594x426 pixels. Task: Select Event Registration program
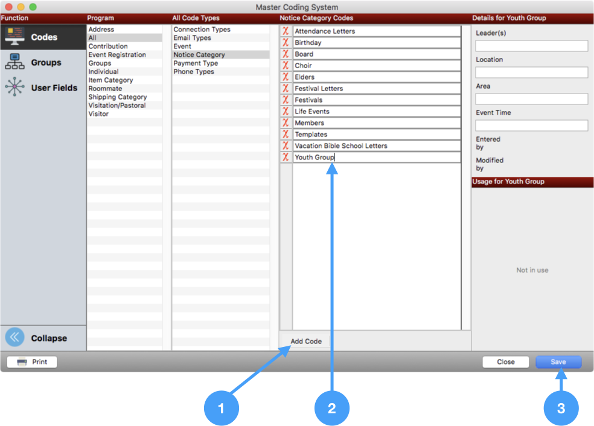point(124,54)
